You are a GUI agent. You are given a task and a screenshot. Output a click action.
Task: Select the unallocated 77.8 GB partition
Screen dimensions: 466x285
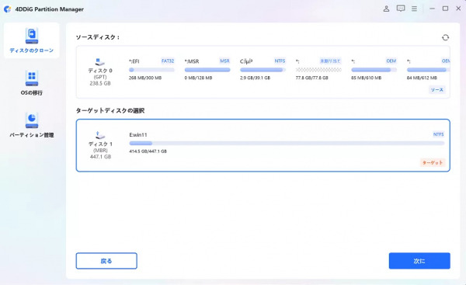318,70
